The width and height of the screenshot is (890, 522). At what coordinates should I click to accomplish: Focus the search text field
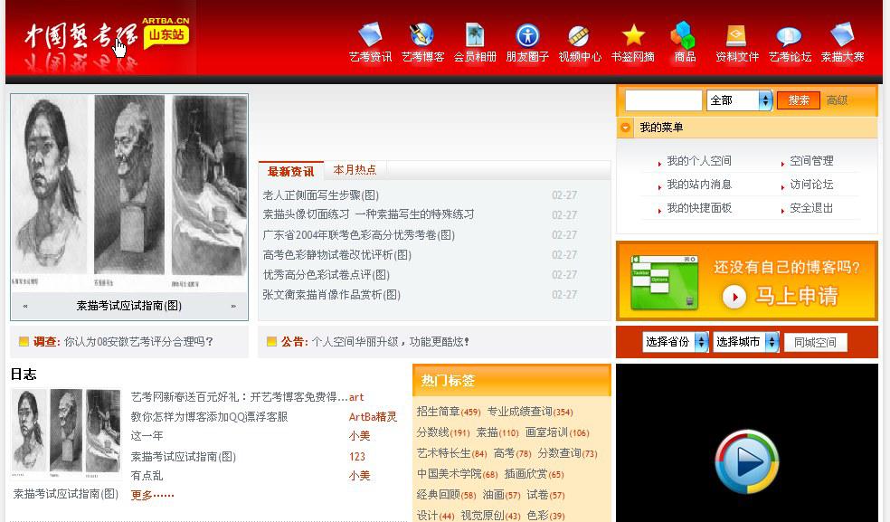coord(663,100)
